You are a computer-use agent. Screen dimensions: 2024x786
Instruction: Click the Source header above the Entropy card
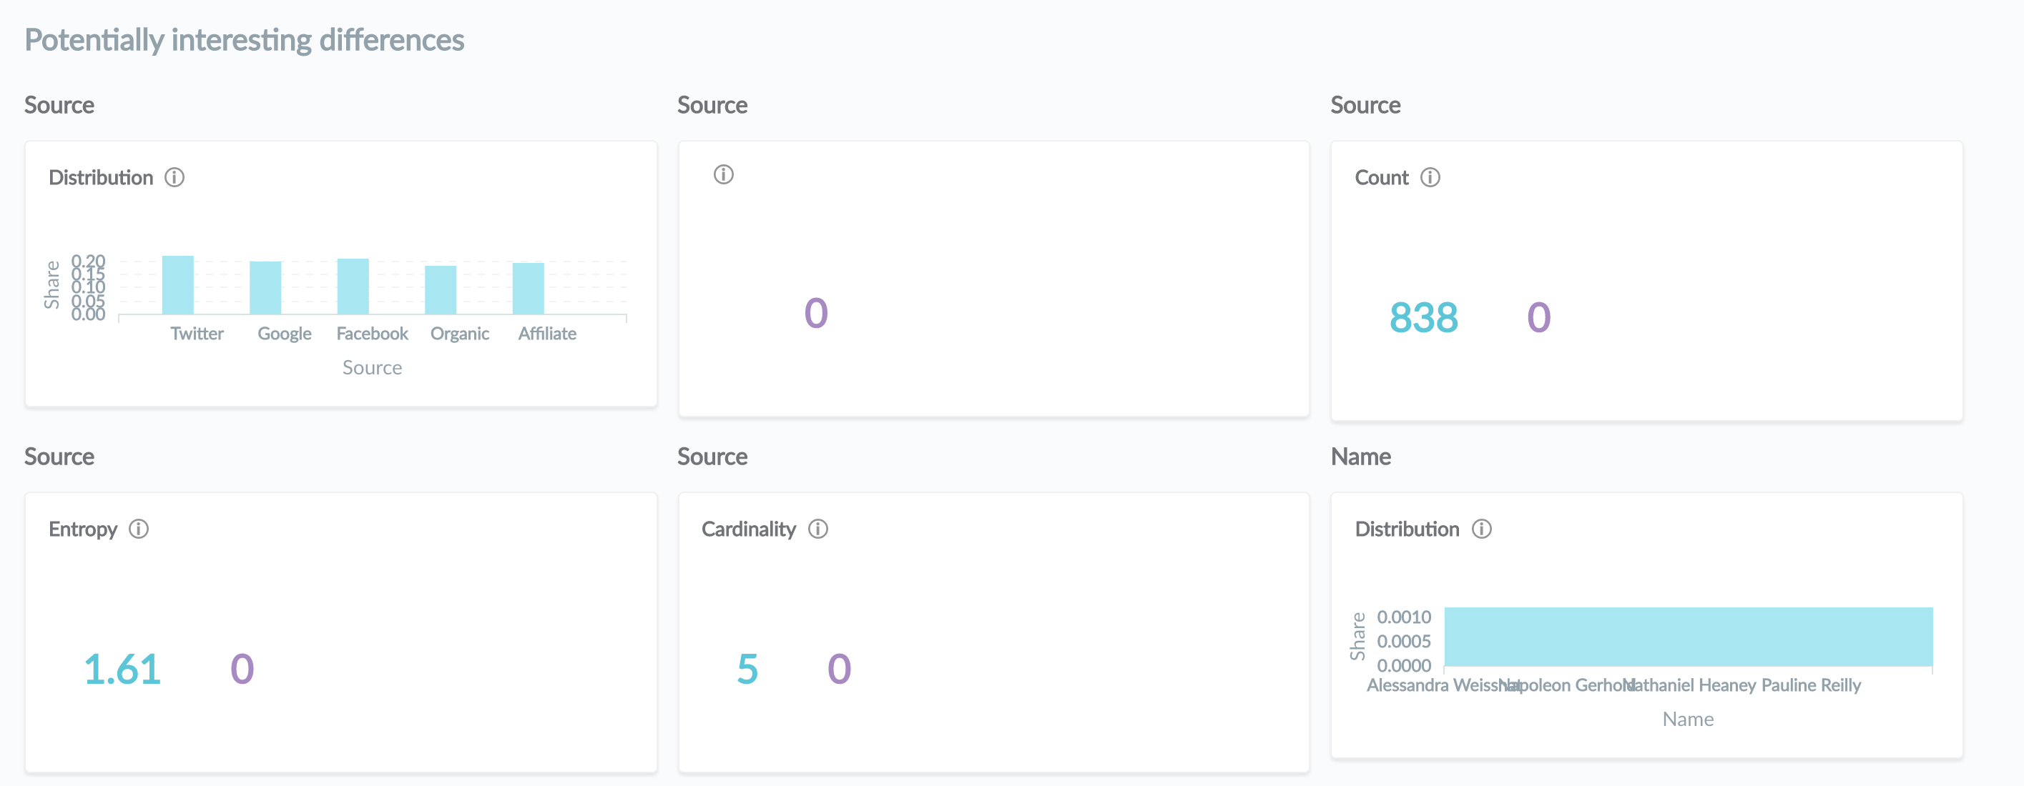coord(59,456)
